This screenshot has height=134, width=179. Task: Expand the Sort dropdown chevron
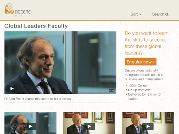tap(140, 14)
